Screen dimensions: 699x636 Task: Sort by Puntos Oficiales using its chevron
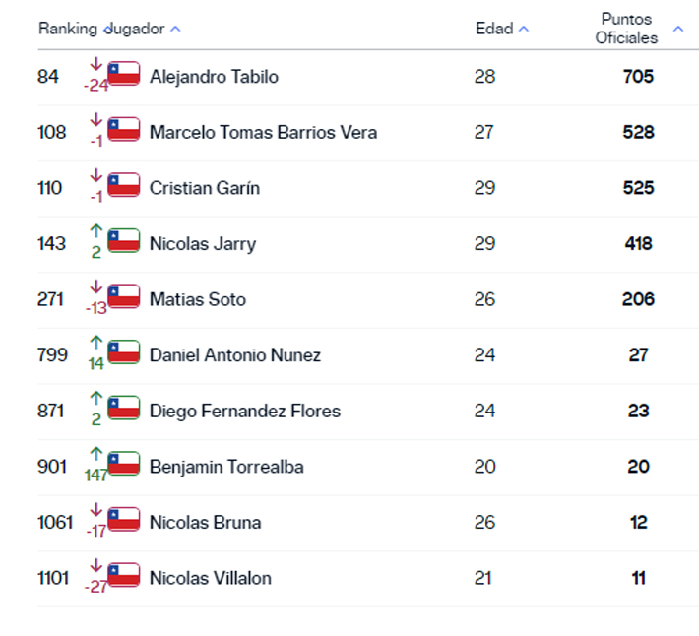click(x=678, y=29)
